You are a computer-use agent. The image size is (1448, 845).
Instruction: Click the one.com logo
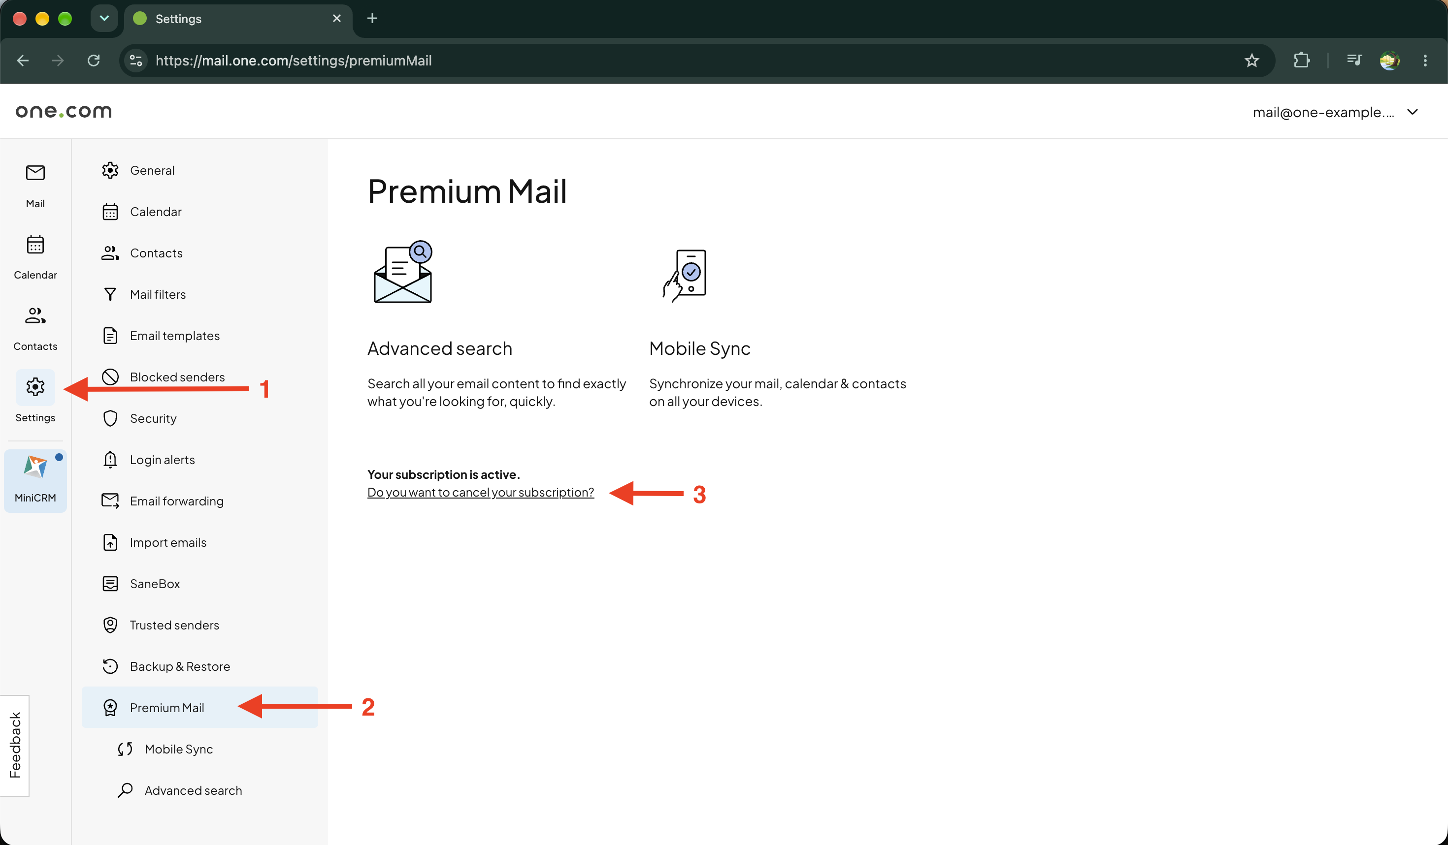coord(63,111)
